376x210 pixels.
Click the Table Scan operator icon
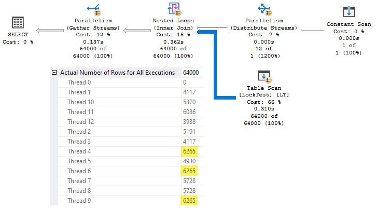[264, 77]
